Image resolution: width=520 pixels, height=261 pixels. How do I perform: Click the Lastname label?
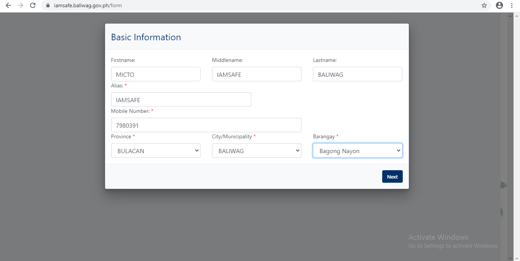point(325,60)
